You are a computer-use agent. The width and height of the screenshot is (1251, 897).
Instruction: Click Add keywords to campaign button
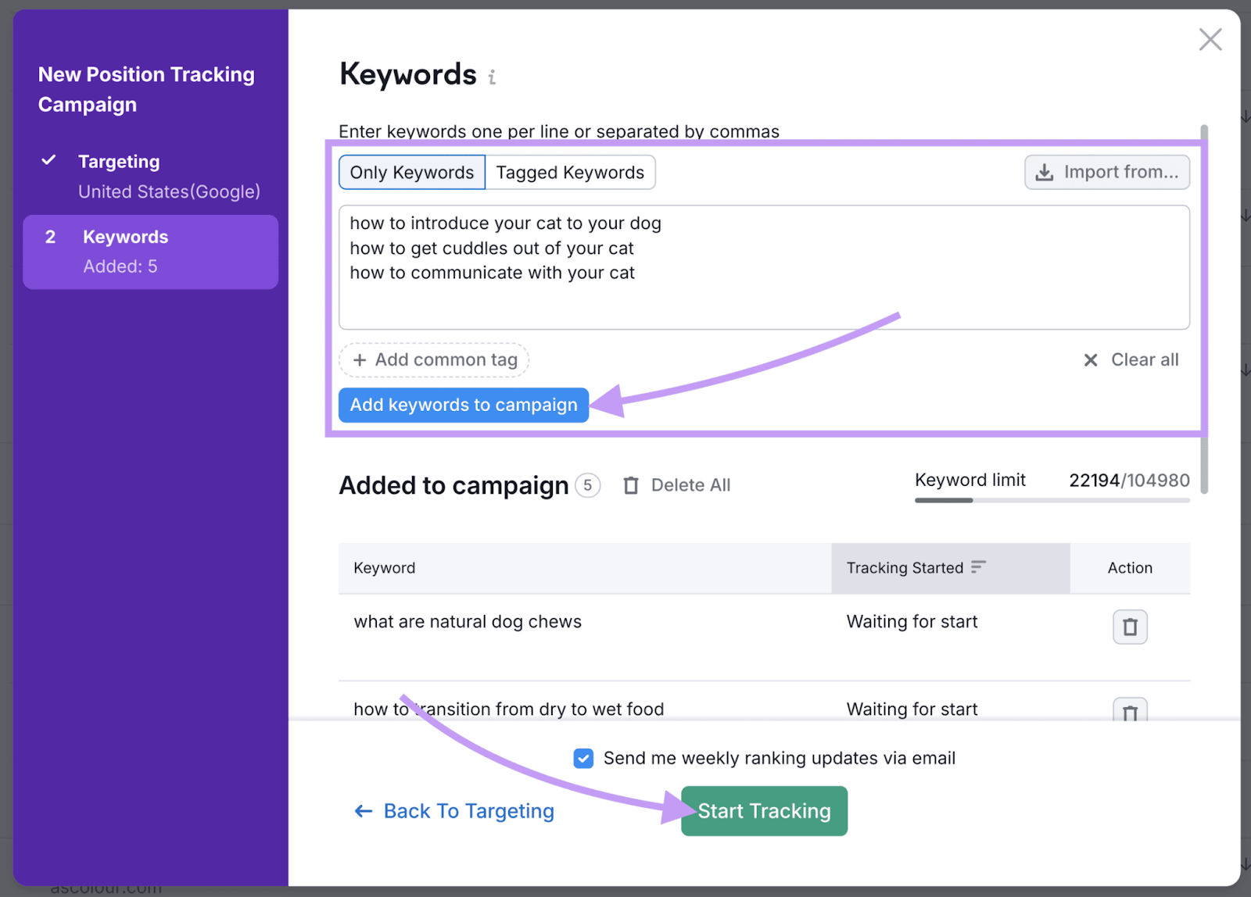pyautogui.click(x=464, y=405)
